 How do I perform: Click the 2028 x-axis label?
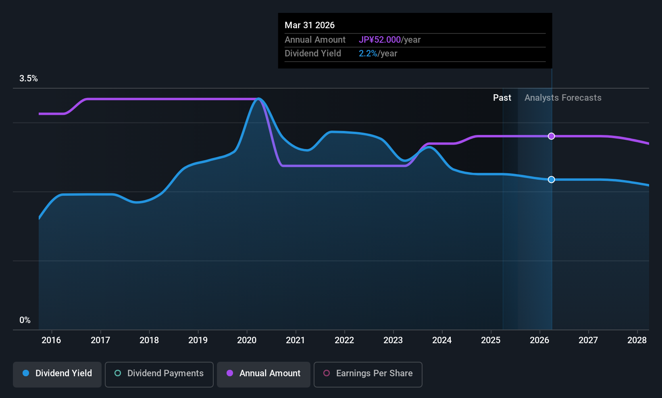637,340
